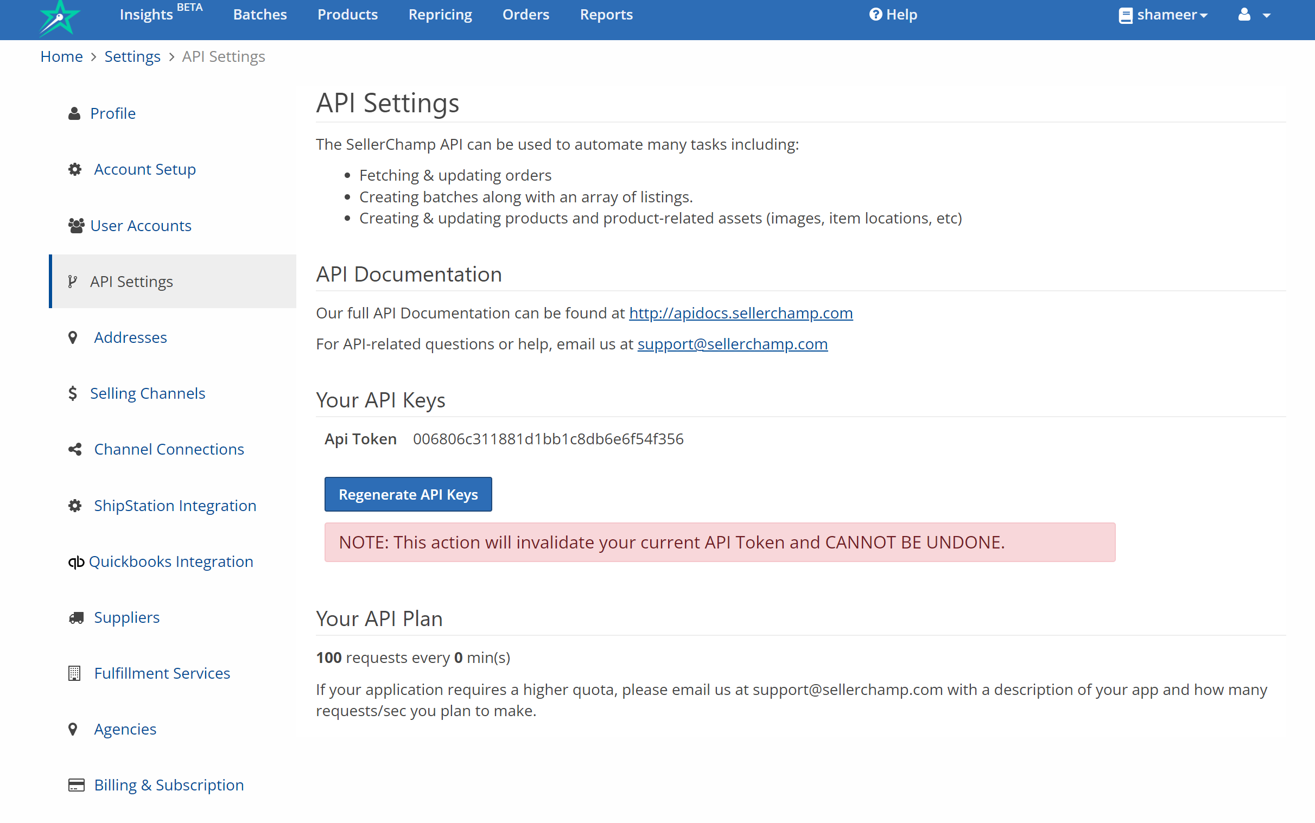Open the apidocs.sellerchamp.com documentation link
1315x823 pixels.
[x=741, y=313]
